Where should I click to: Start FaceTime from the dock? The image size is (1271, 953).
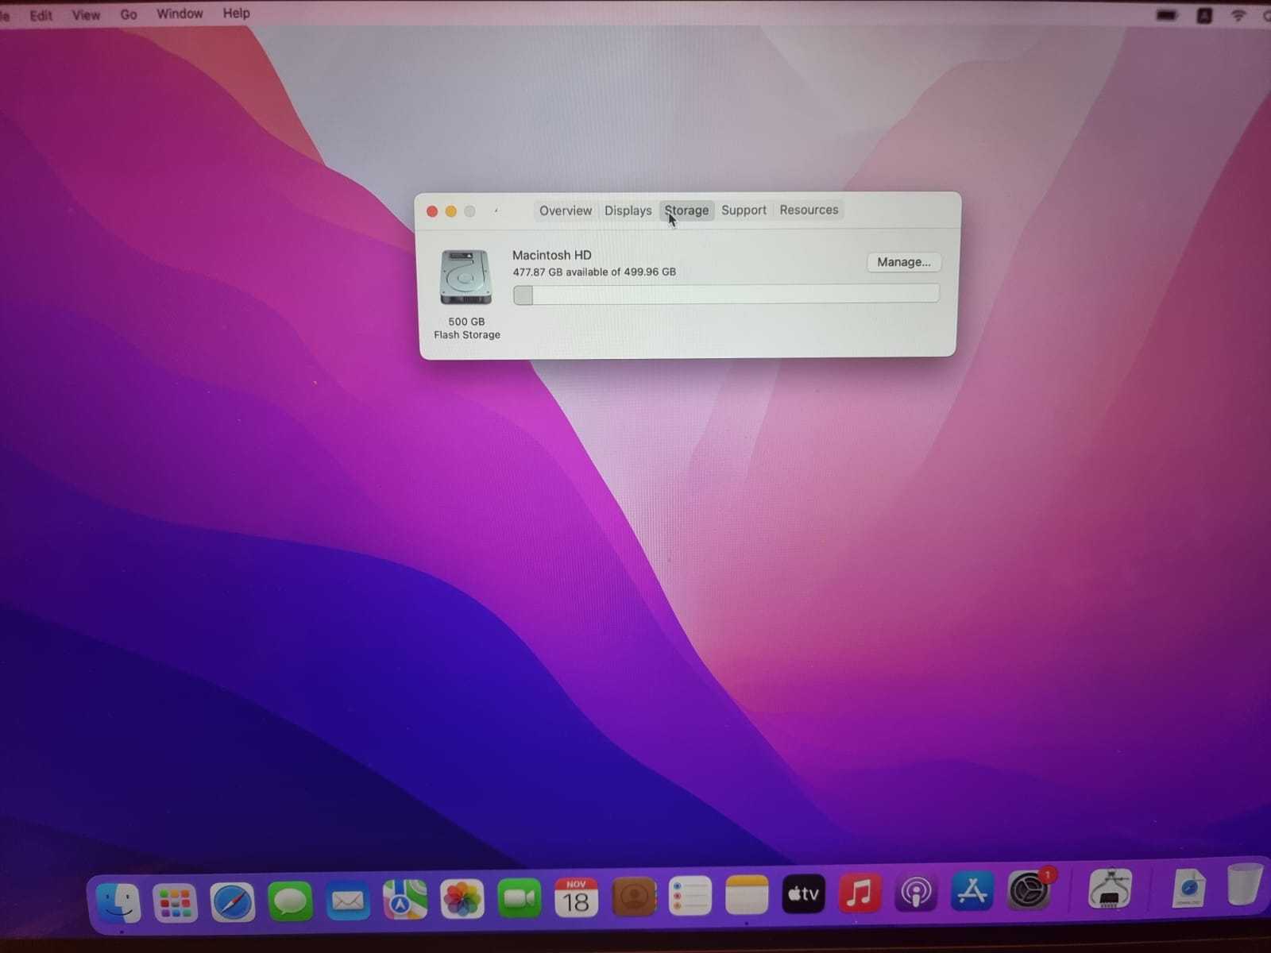(x=520, y=898)
